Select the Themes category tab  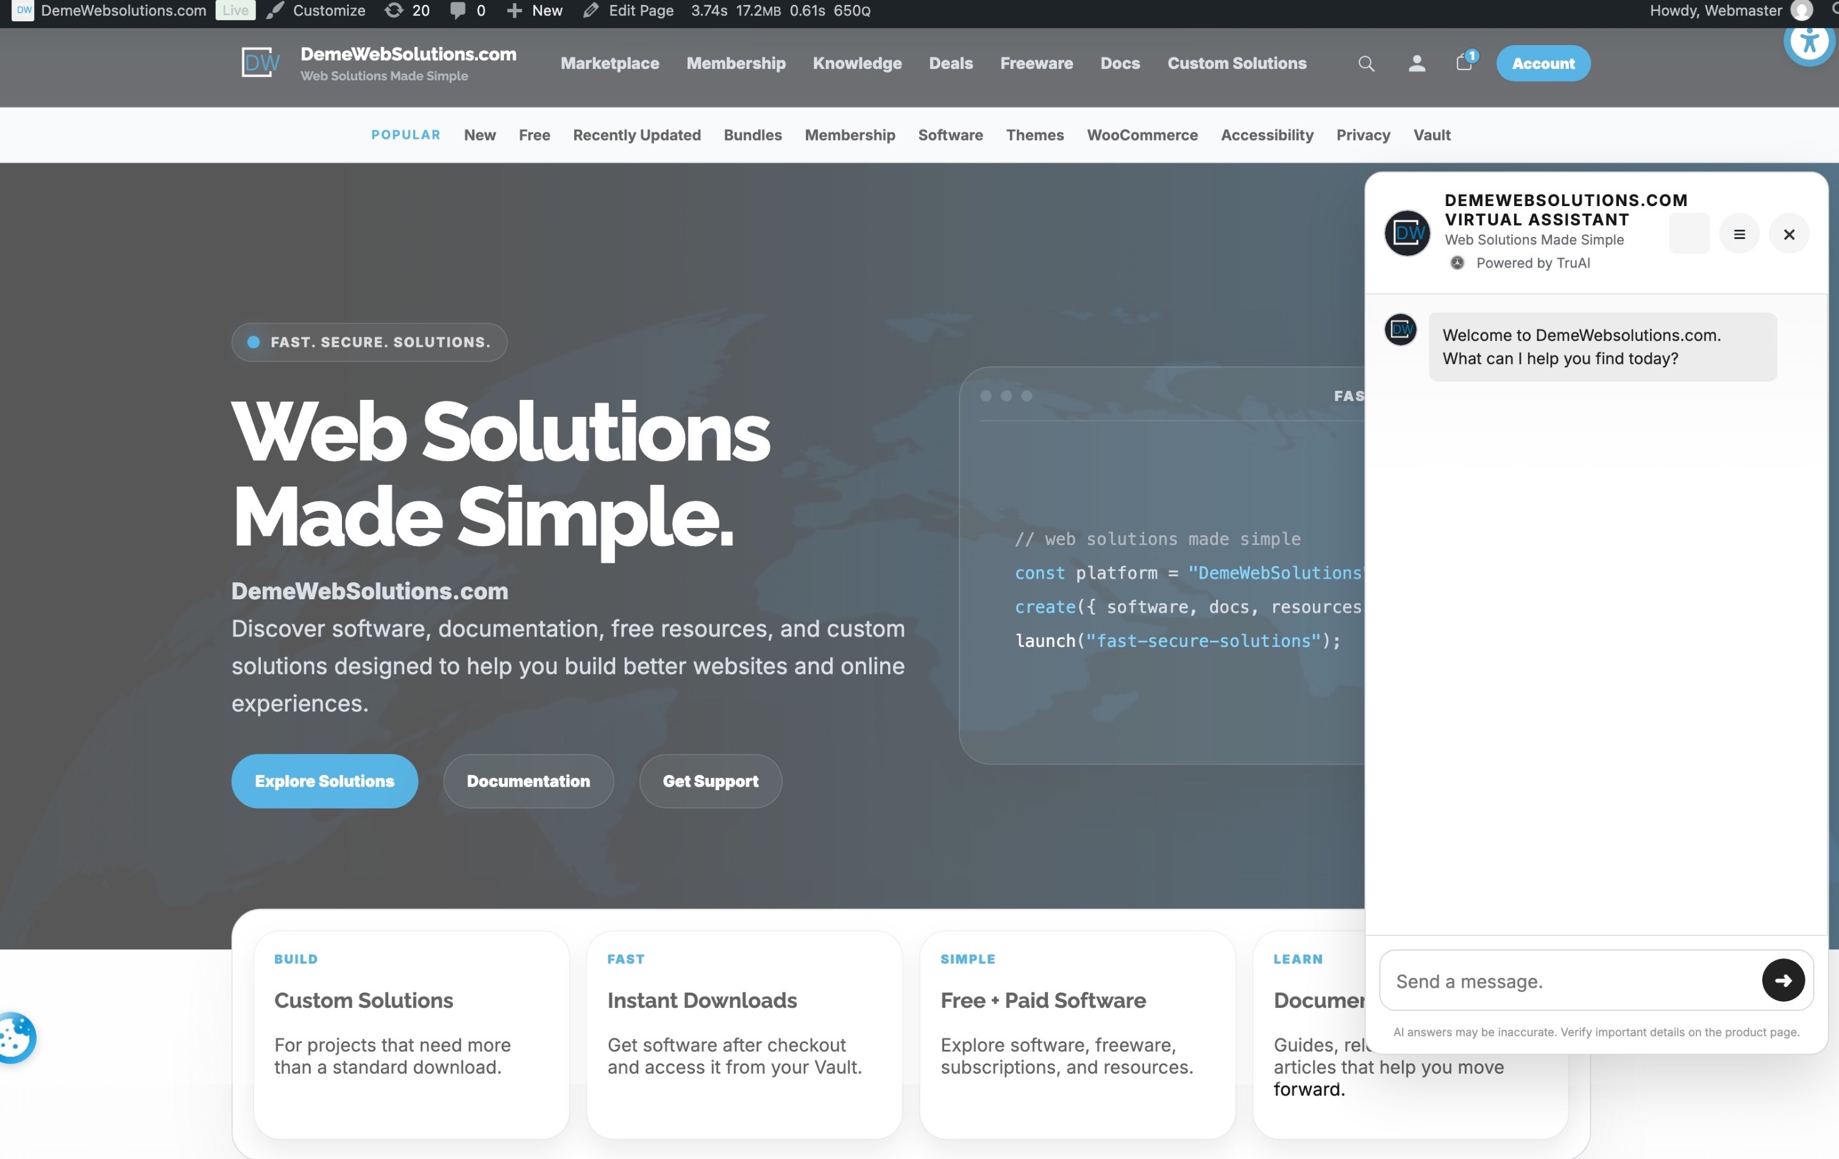(x=1034, y=135)
